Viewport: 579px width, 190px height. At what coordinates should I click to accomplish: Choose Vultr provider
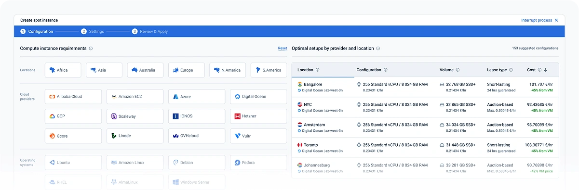(x=258, y=136)
